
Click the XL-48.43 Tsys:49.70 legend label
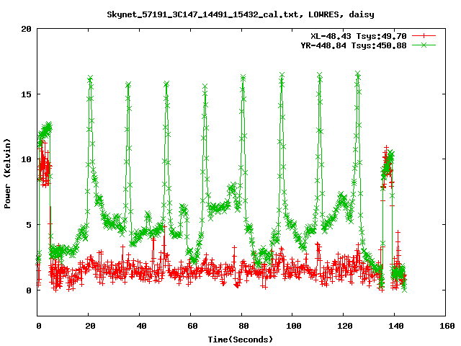[359, 36]
